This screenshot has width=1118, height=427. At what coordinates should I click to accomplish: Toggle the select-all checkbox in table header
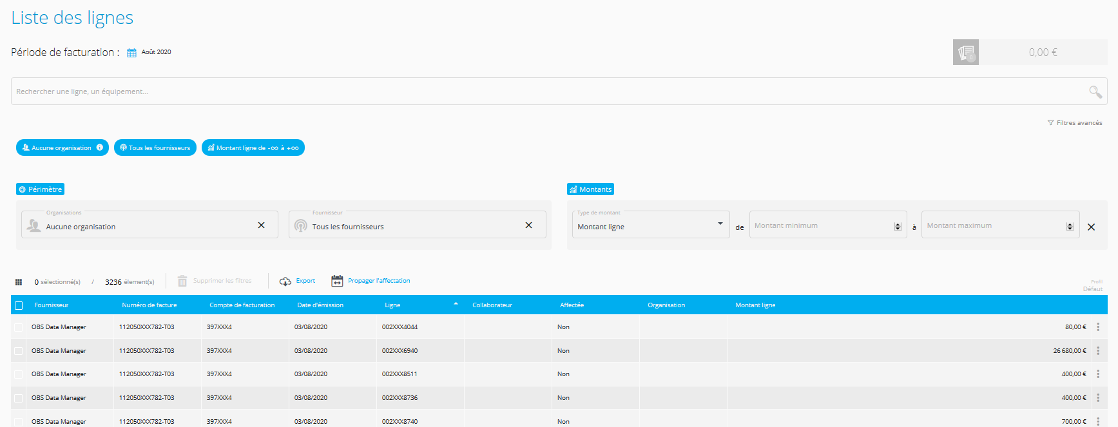tap(19, 305)
